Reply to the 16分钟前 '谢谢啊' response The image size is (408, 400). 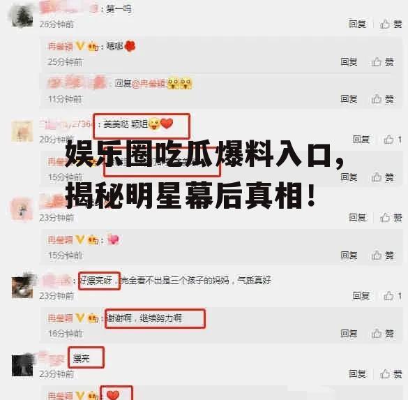coord(349,334)
